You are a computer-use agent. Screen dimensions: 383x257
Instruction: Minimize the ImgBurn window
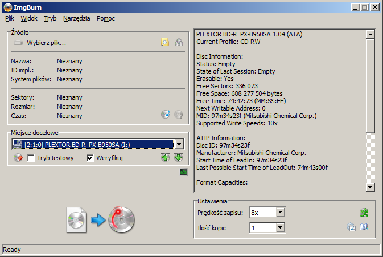[x=355, y=7]
